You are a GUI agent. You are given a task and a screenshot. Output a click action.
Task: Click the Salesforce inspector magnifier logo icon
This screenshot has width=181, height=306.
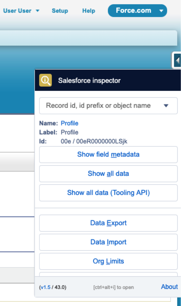[x=45, y=80]
